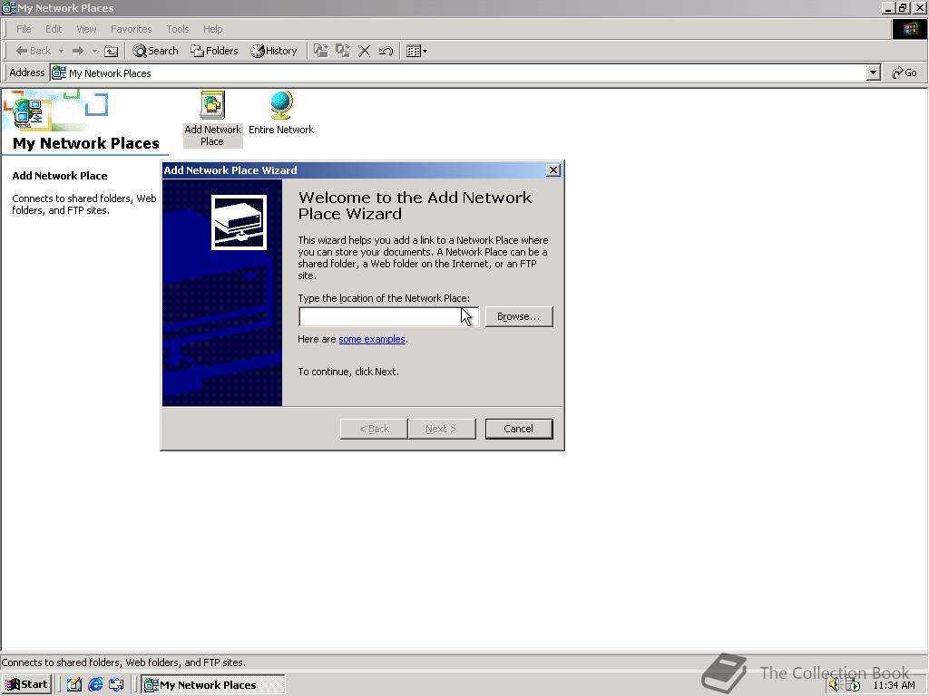The width and height of the screenshot is (929, 696).
Task: Open the Favorites menu
Action: pyautogui.click(x=131, y=29)
